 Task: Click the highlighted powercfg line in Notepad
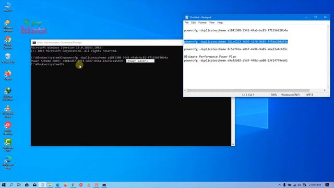[x=236, y=42]
